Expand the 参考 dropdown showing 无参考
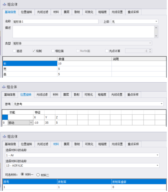 (x=88, y=104)
